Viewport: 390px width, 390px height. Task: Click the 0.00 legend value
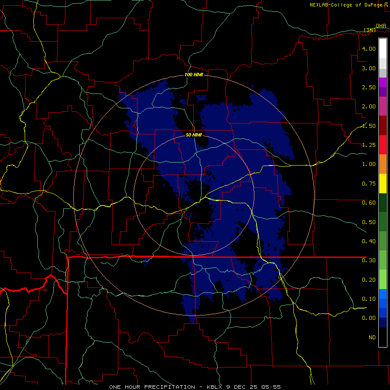point(369,318)
